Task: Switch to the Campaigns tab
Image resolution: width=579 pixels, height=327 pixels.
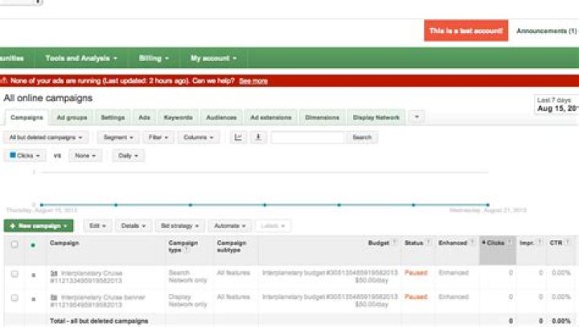Action: coord(27,117)
